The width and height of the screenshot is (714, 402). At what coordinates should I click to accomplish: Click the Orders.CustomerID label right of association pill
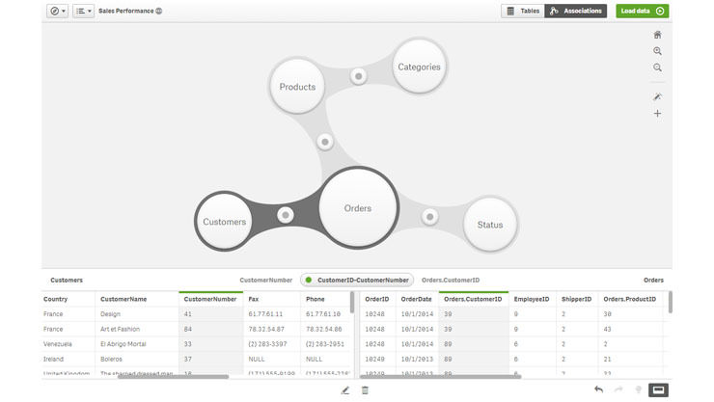coord(451,281)
